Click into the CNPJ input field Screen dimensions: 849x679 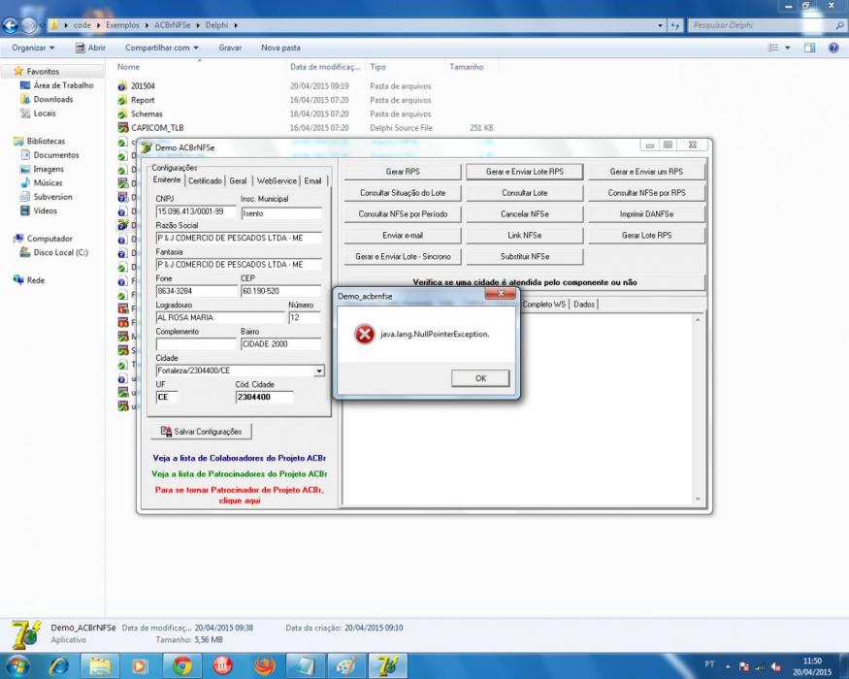[x=196, y=211]
